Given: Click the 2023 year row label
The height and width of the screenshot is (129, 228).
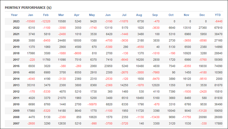Looking at the screenshot, I should pos(16,21).
